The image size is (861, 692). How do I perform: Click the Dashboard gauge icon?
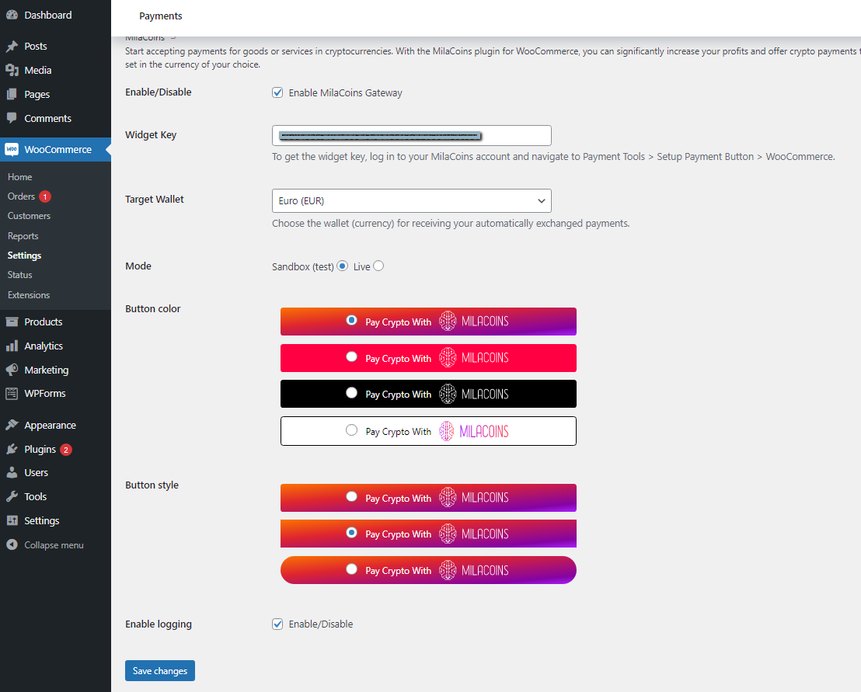[12, 15]
